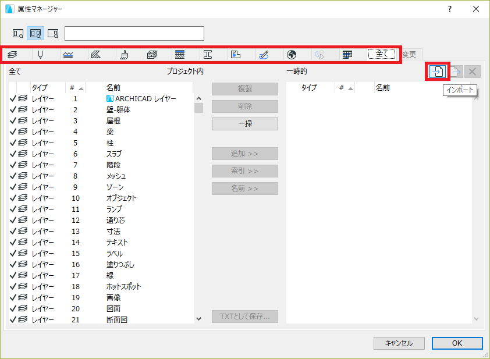
Task: Open the Pens and Colors tab
Action: [x=40, y=55]
